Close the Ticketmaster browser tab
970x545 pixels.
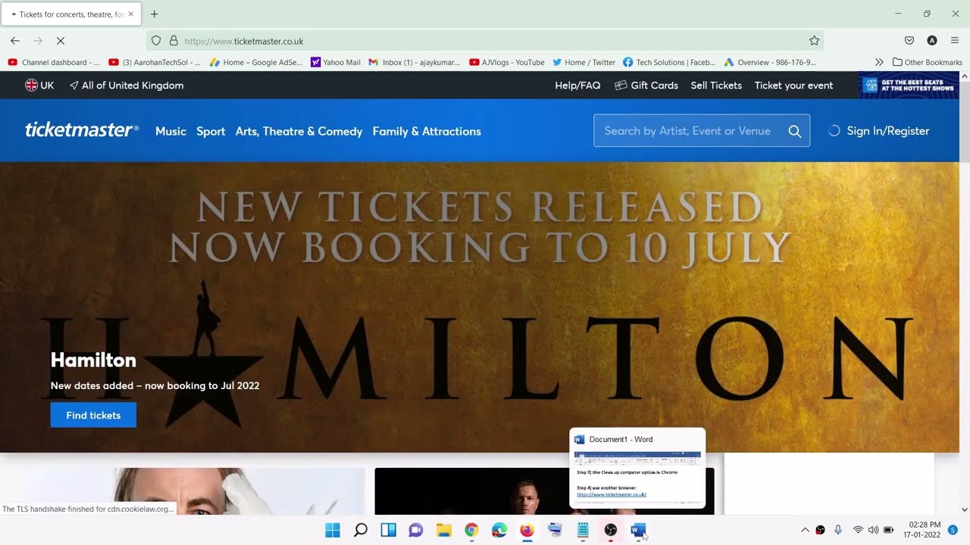(x=130, y=14)
